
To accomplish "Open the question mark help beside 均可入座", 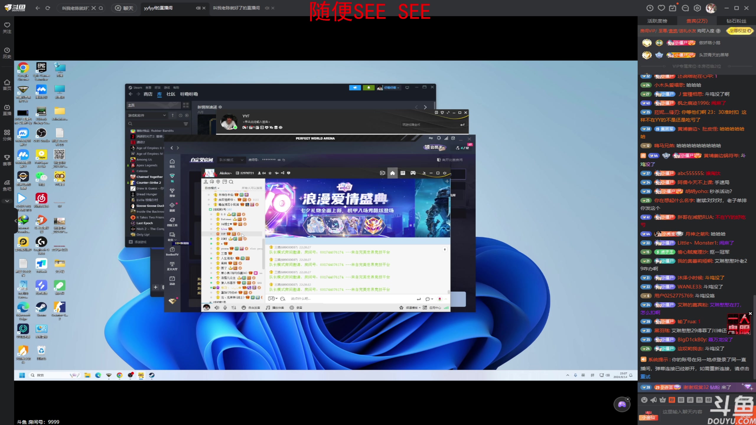I will pos(718,31).
